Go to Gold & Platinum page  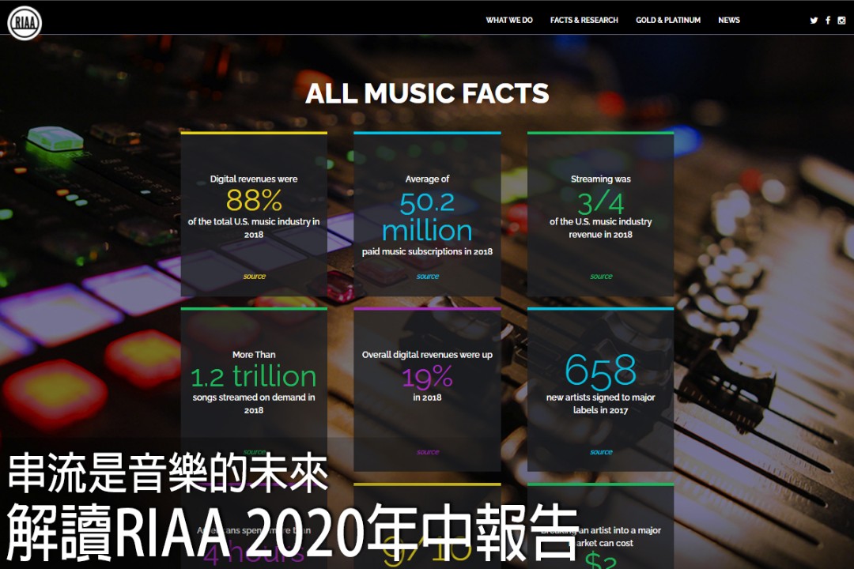668,21
